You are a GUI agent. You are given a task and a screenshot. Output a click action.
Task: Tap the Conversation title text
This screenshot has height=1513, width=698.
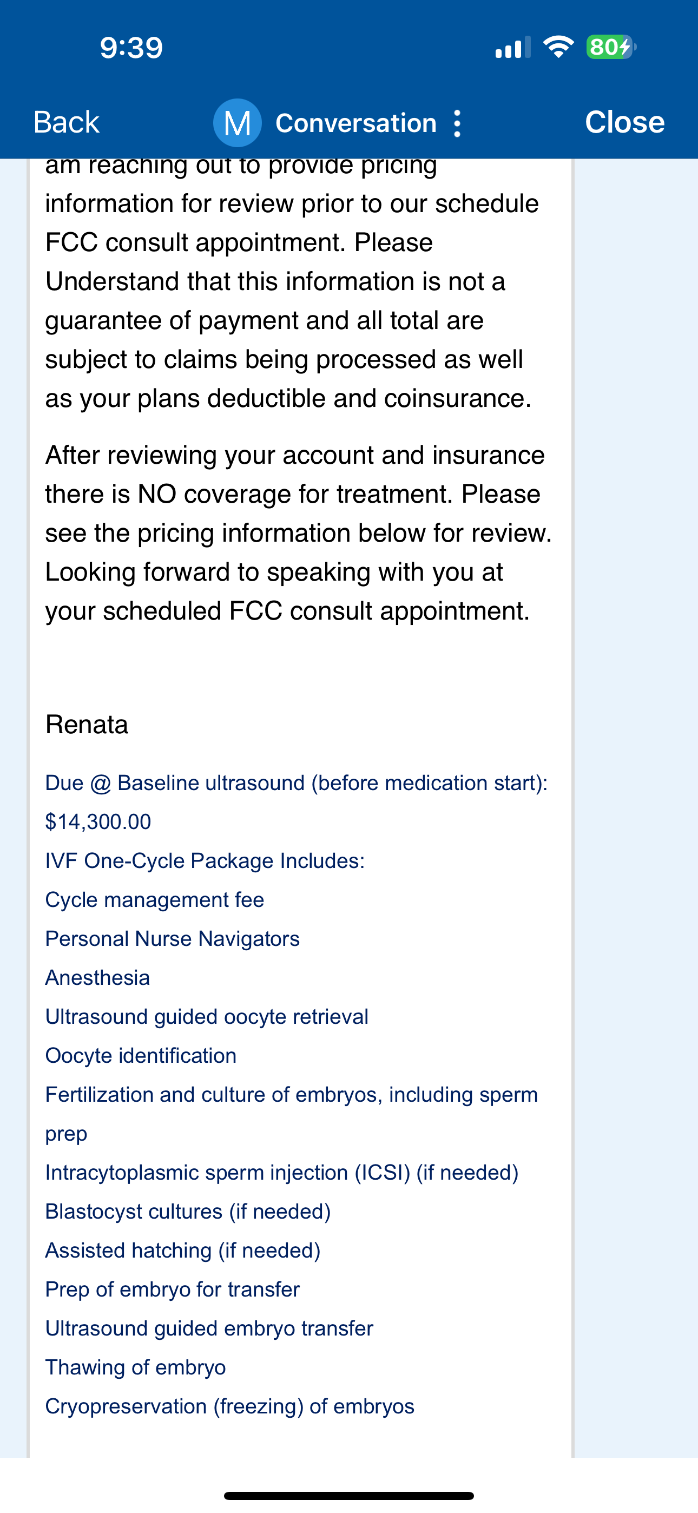tap(356, 123)
